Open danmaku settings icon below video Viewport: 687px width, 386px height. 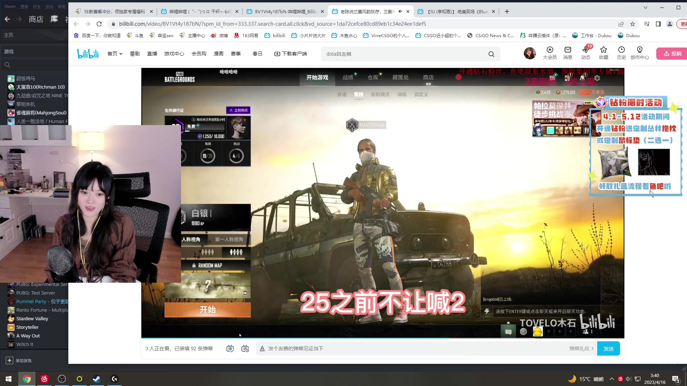point(245,348)
